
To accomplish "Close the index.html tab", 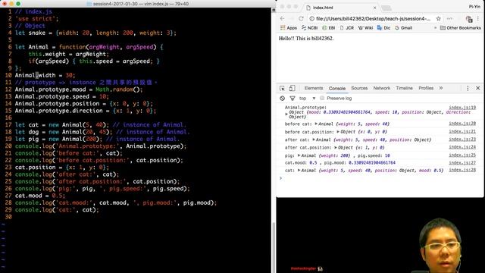I will tap(374, 8).
